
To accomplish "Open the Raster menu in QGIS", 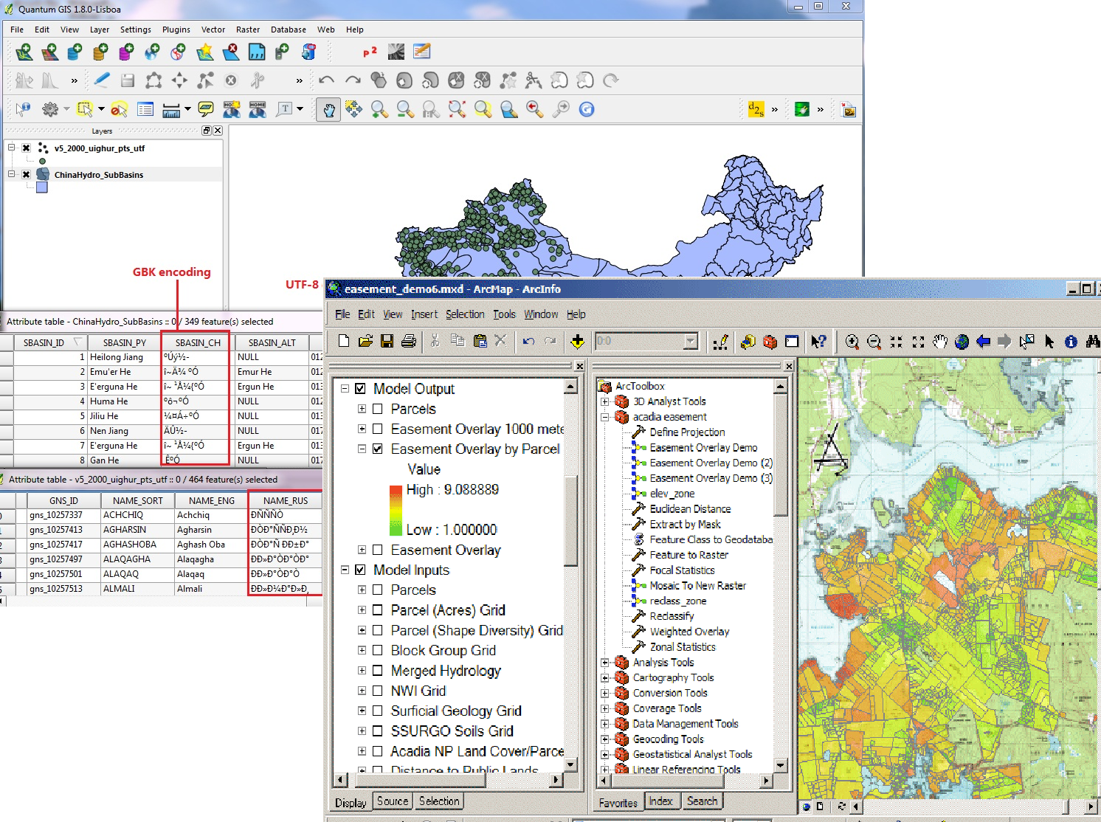I will click(x=248, y=30).
